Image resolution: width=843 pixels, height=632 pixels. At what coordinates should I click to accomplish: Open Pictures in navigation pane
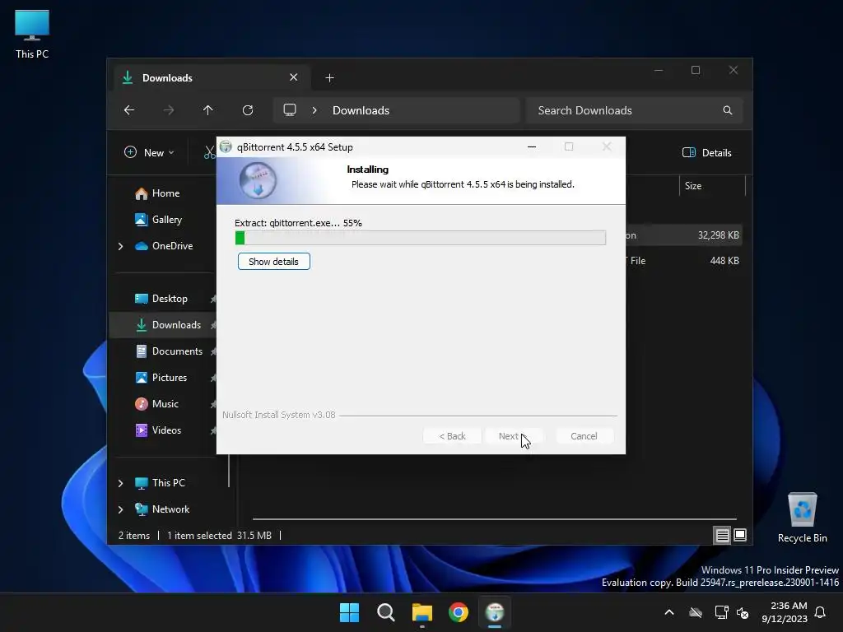tap(161, 378)
